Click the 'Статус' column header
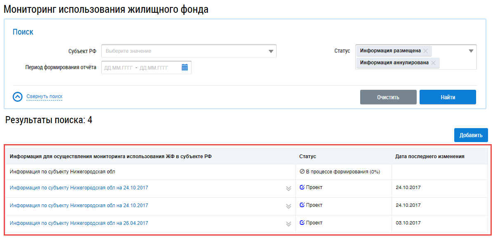 click(x=307, y=157)
